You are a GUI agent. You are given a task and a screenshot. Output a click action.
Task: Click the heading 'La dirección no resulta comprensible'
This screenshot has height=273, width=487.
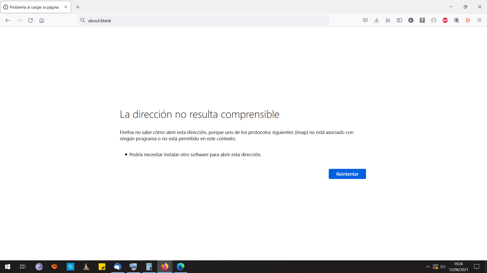tap(199, 114)
